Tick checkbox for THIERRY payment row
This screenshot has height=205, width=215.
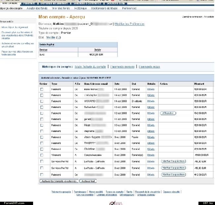(x=42, y=143)
